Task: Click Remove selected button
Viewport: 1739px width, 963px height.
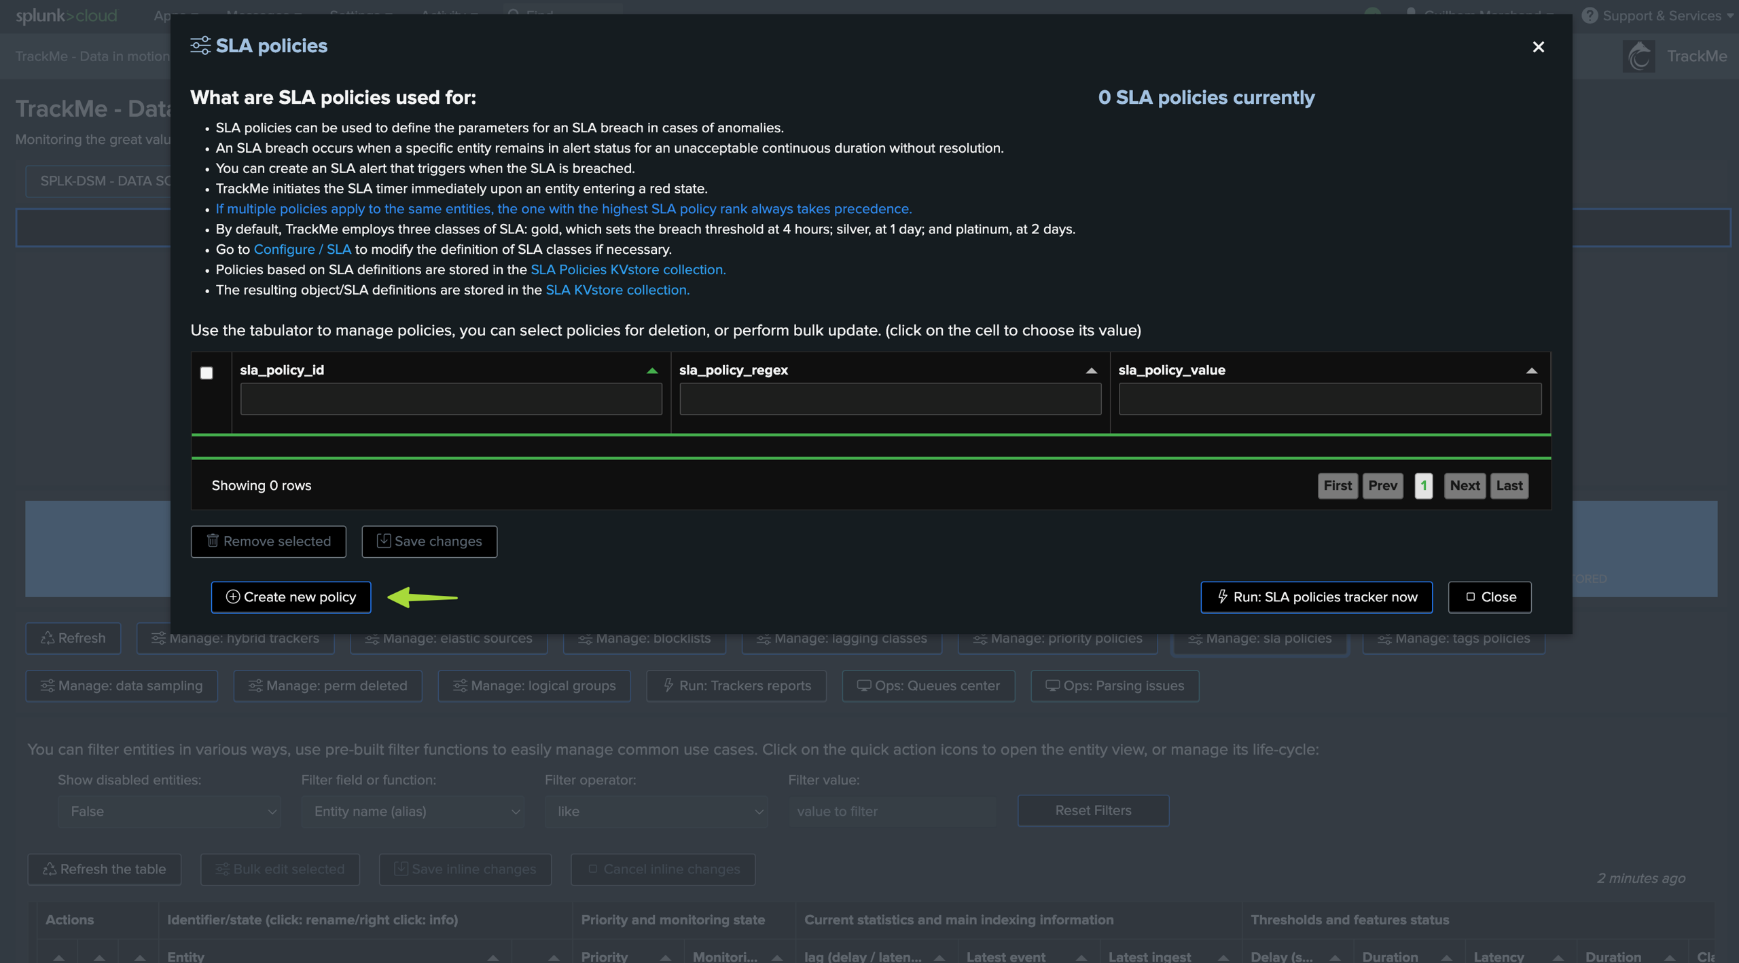Action: 268,541
